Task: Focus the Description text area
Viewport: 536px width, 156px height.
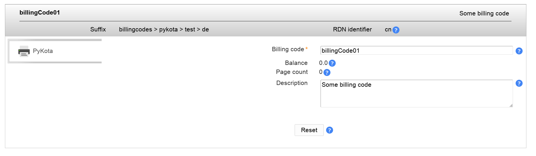Action: coord(416,93)
